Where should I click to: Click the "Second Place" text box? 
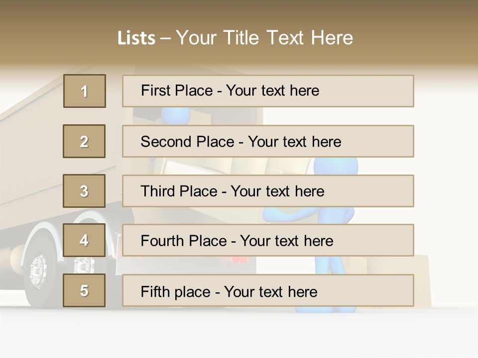[x=268, y=141]
